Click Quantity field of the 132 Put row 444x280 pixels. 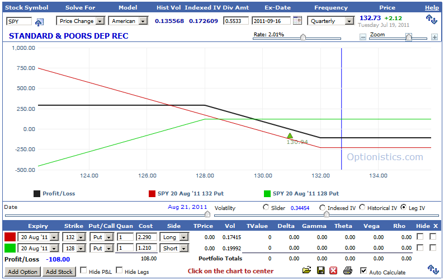click(125, 237)
